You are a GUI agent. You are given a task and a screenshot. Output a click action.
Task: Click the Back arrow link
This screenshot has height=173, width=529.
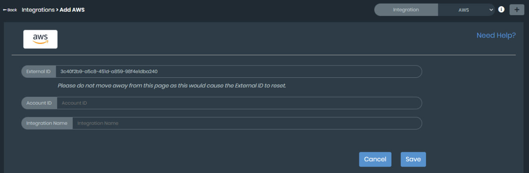pos(10,10)
